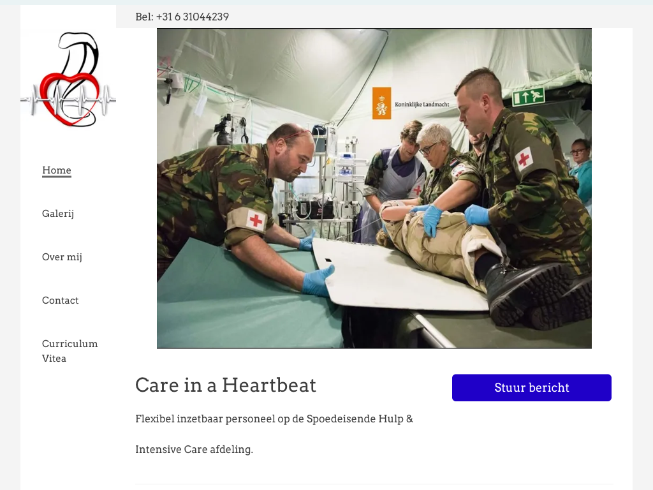
Task: Click the Flexibel inzetbaar personeel description text
Action: tap(274, 419)
